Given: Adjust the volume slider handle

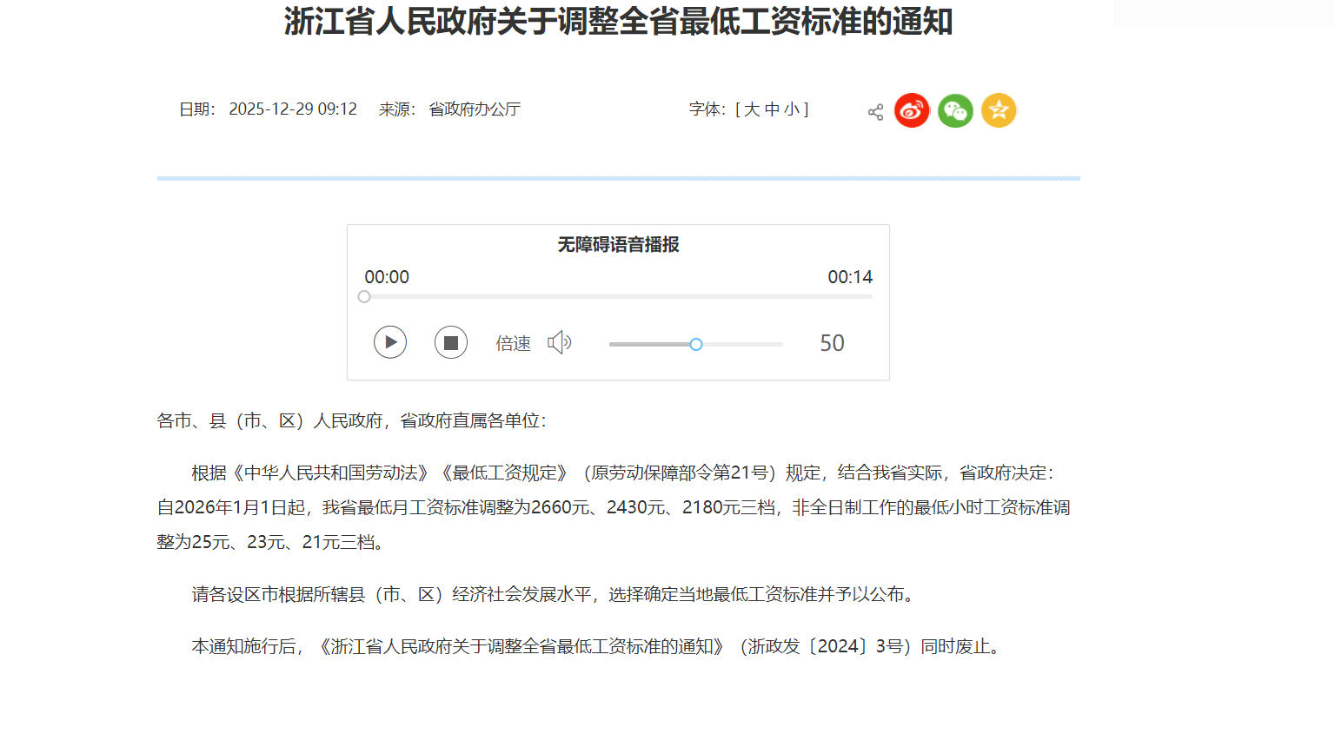Looking at the screenshot, I should [696, 344].
